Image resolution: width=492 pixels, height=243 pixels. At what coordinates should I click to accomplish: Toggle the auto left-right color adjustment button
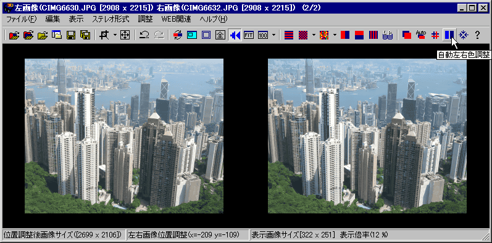point(449,35)
